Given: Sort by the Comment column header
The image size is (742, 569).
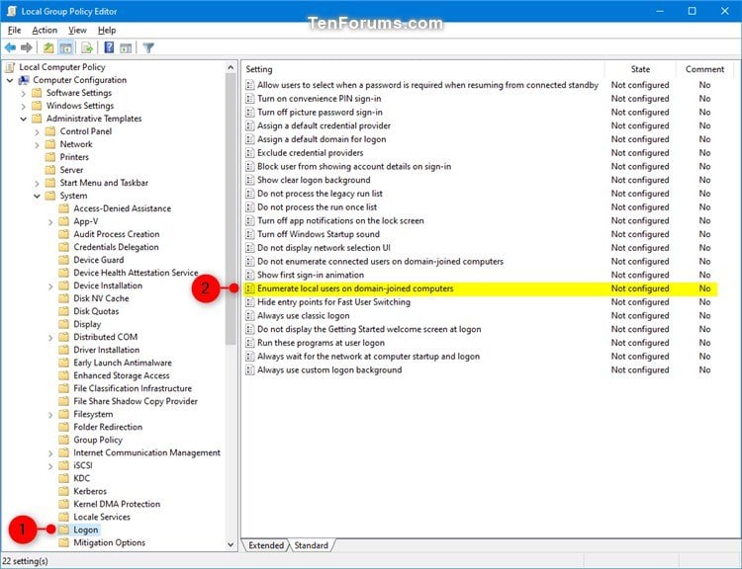Looking at the screenshot, I should tap(704, 69).
